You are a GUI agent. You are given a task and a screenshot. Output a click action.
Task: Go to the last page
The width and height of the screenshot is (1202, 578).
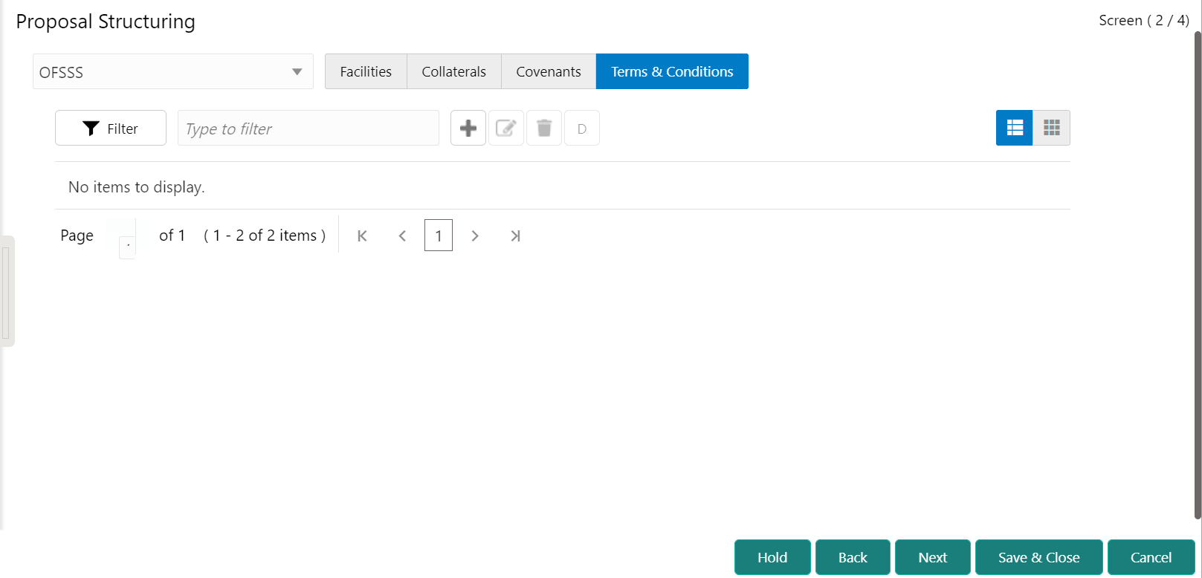pyautogui.click(x=515, y=236)
